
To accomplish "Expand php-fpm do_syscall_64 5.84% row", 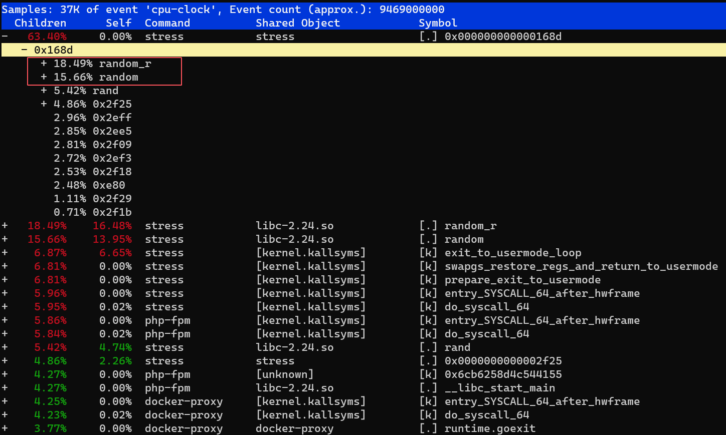I will coord(5,334).
